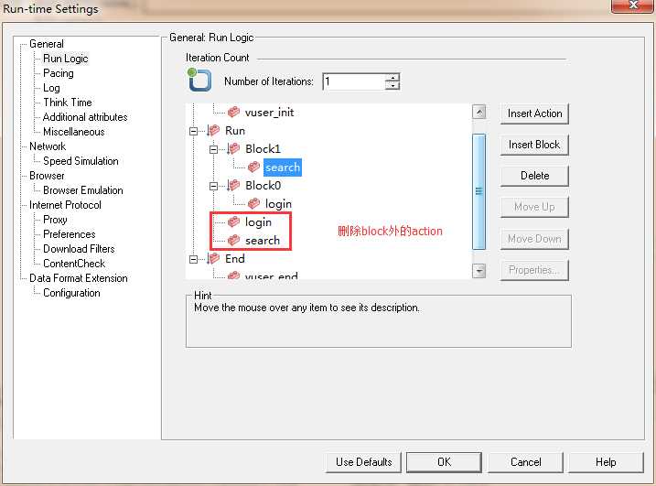The width and height of the screenshot is (656, 486).
Task: Click the run logic scrollbar up arrow
Action: 479,112
